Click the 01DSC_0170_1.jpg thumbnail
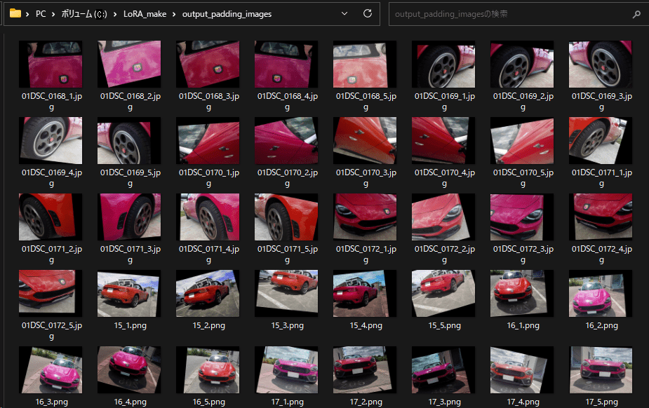Viewport: 649px width, 408px height. tap(208, 140)
